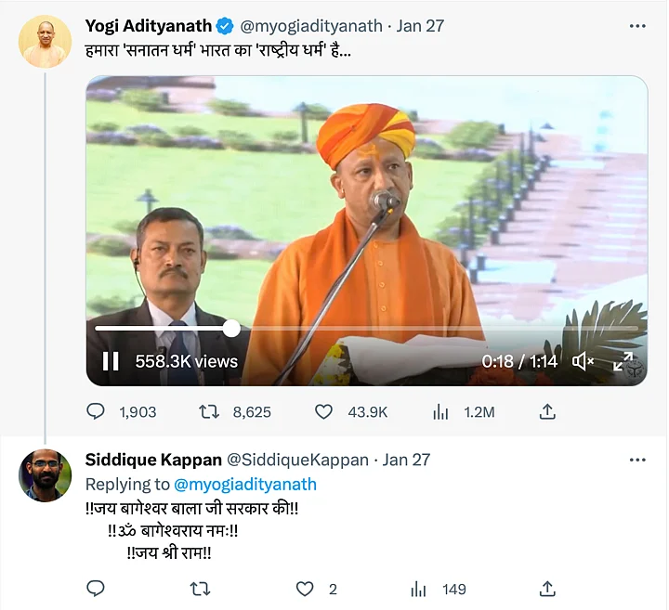This screenshot has height=610, width=669.
Task: Pause the video playback
Action: click(x=111, y=361)
